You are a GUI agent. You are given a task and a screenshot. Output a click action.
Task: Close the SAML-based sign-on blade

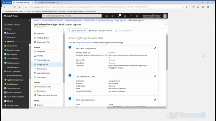166,24
